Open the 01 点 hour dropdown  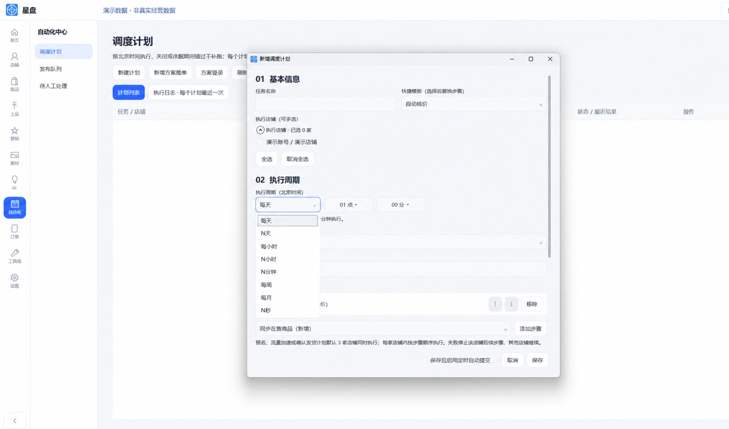pyautogui.click(x=349, y=205)
